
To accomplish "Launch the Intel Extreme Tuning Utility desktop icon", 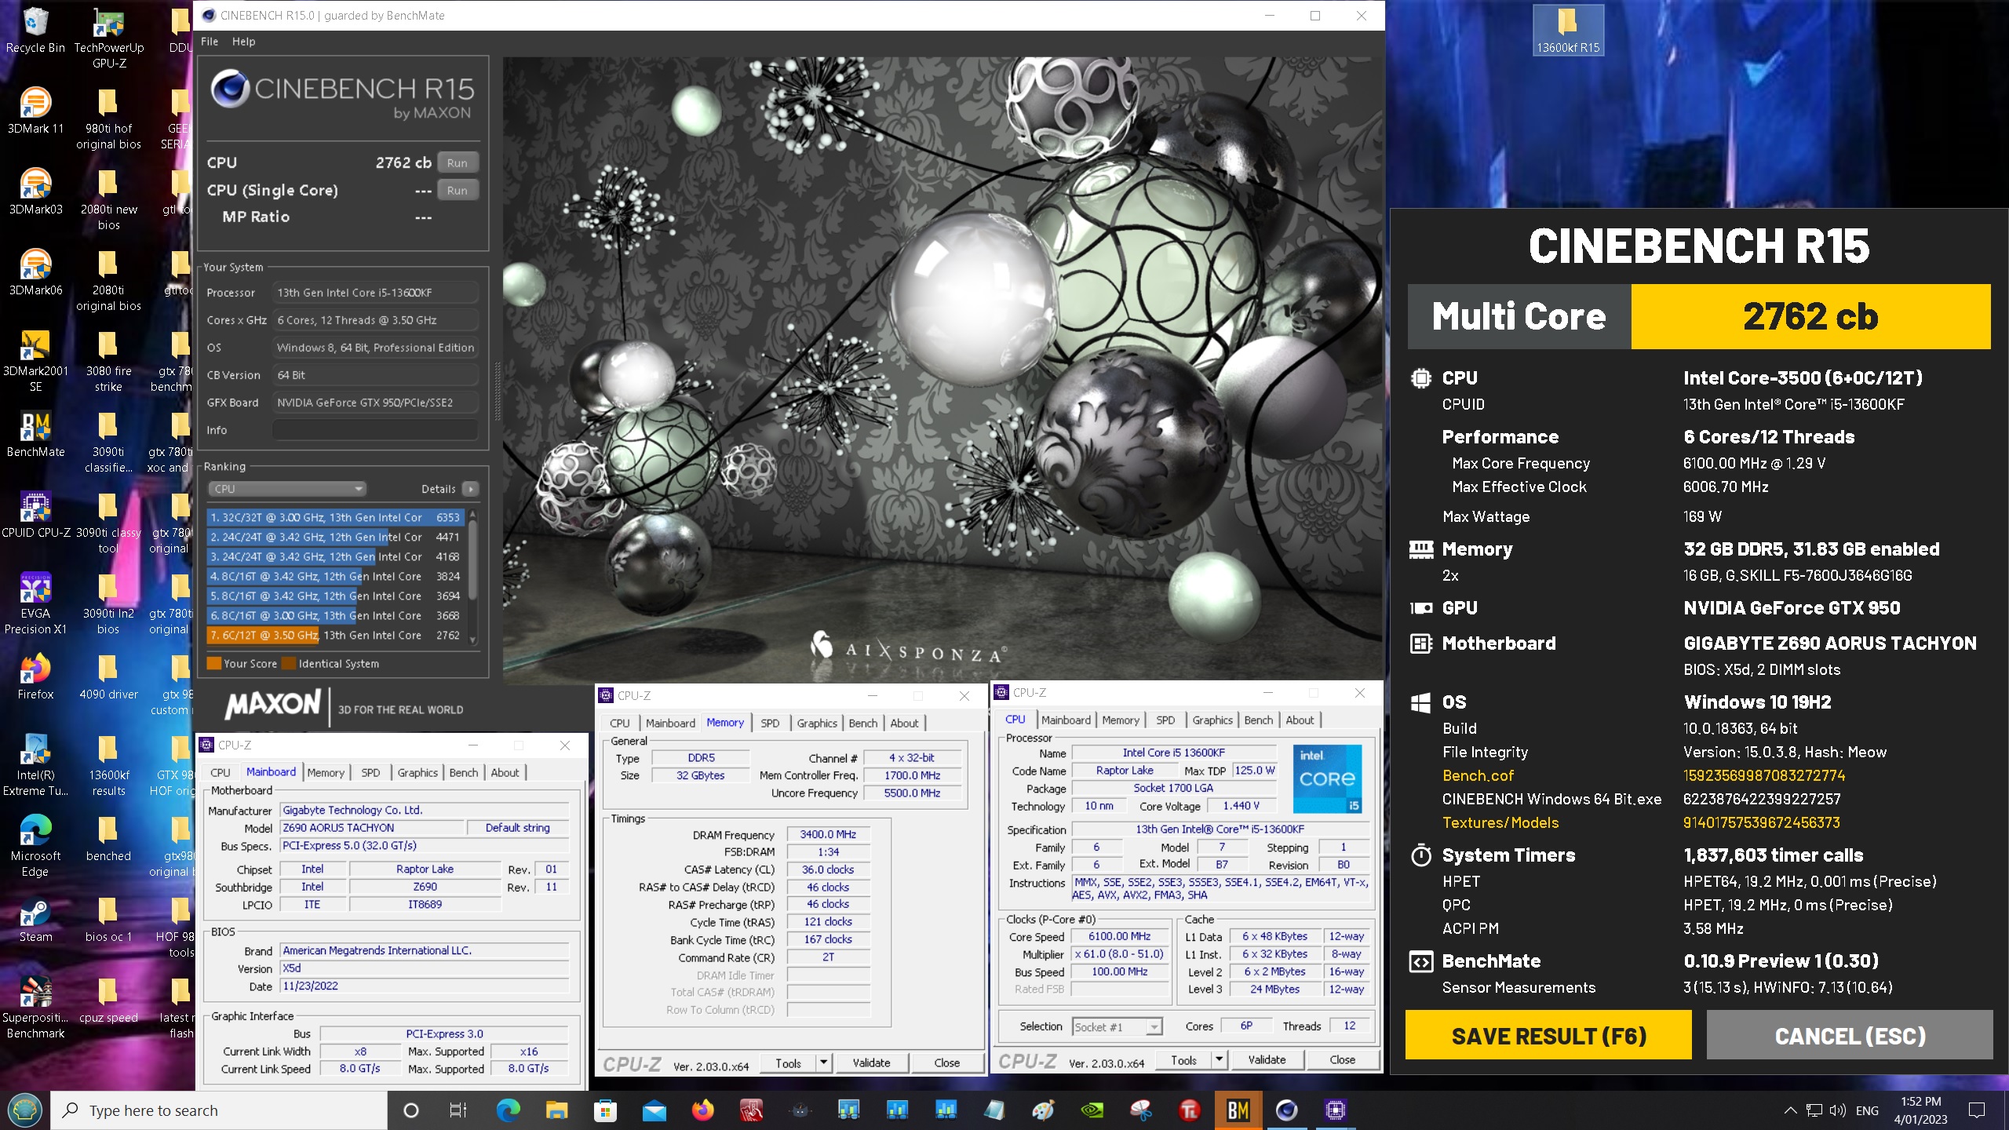I will pos(35,765).
